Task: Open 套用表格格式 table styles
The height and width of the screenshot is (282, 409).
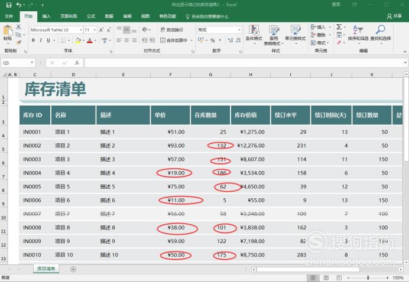Action: point(274,35)
